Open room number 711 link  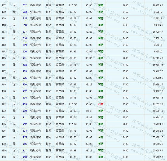tap(25, 118)
